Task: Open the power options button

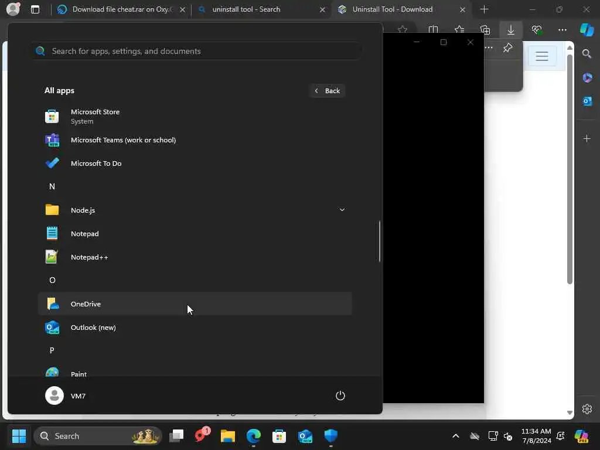Action: [x=340, y=396]
